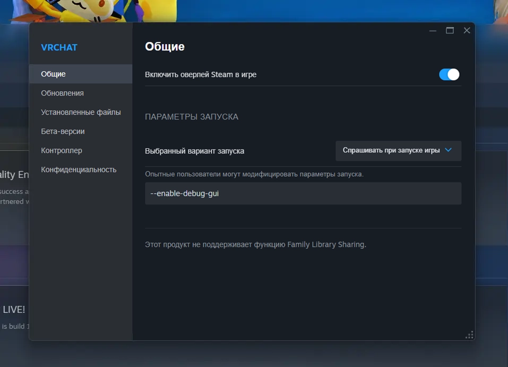Click the "ПАРАМЕТРЫ ЗАПУСКА" section header
The height and width of the screenshot is (367, 508).
point(192,117)
